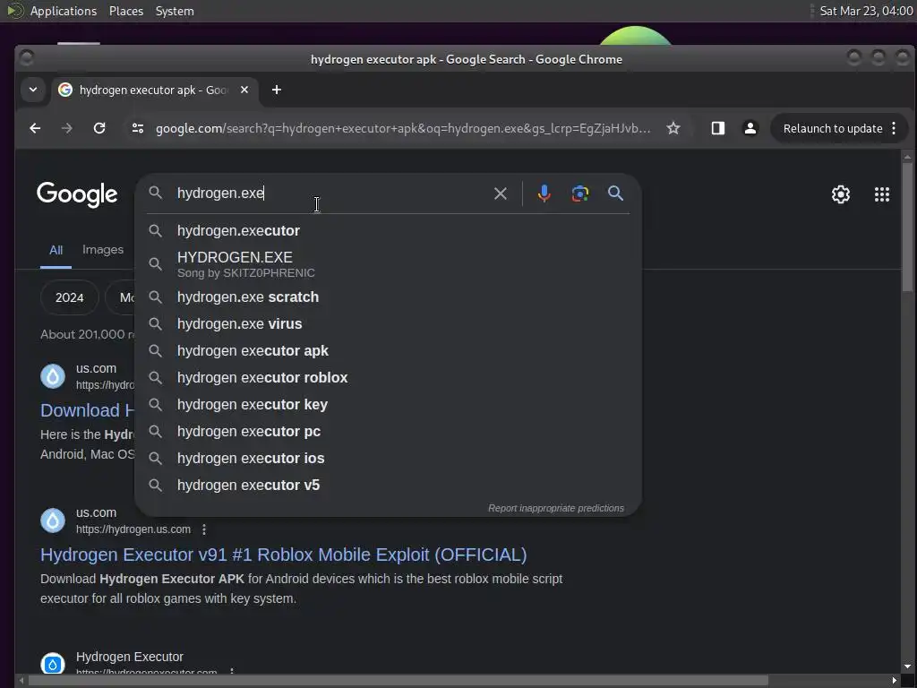Open the Chrome three-dot menu

(x=894, y=128)
